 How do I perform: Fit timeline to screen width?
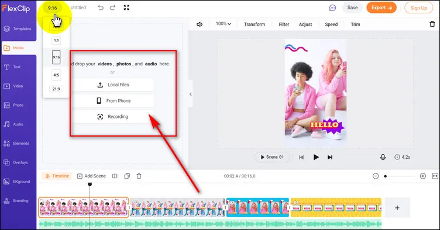[x=435, y=176]
